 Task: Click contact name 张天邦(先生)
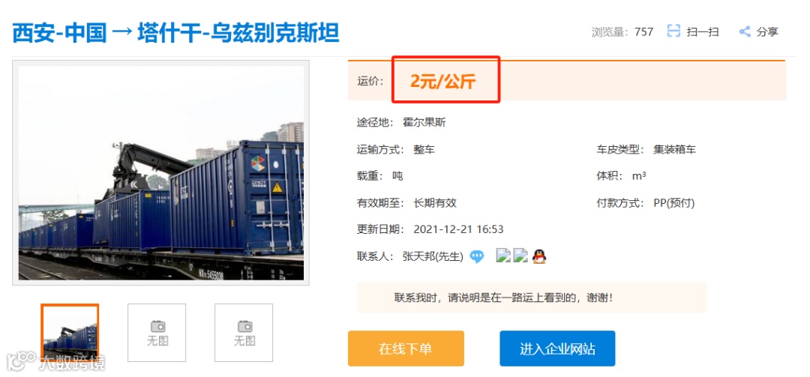pos(433,256)
